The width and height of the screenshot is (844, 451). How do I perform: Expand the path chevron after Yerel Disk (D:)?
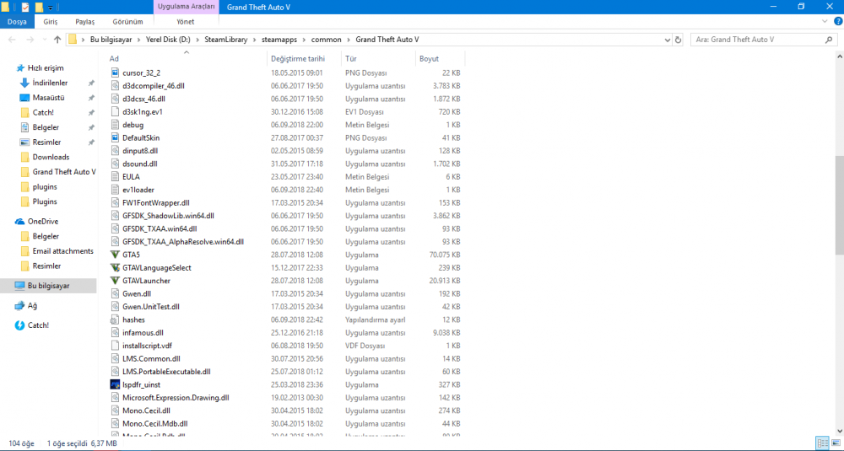click(x=197, y=40)
